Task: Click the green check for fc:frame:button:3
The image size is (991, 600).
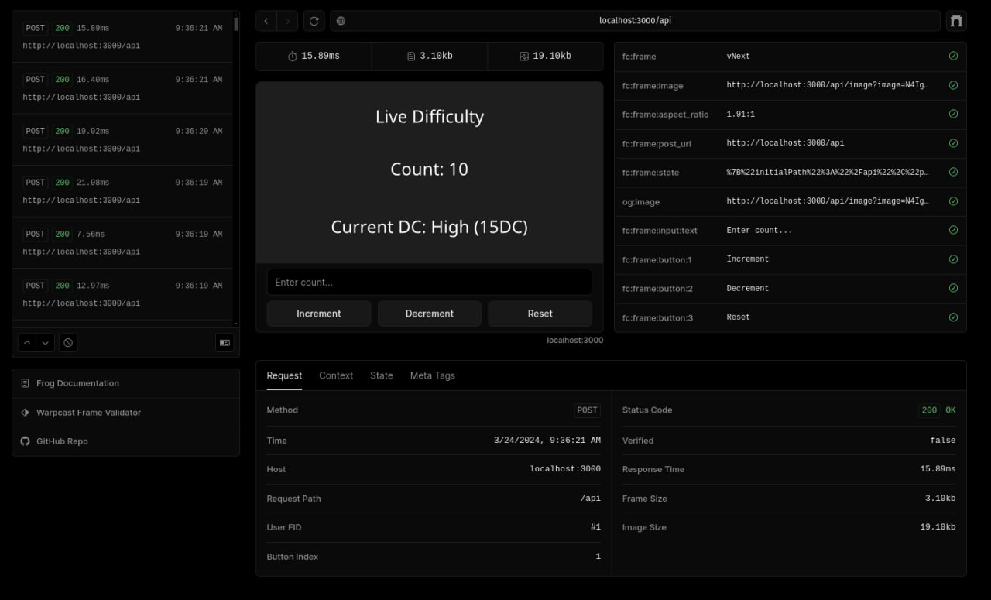Action: 953,317
